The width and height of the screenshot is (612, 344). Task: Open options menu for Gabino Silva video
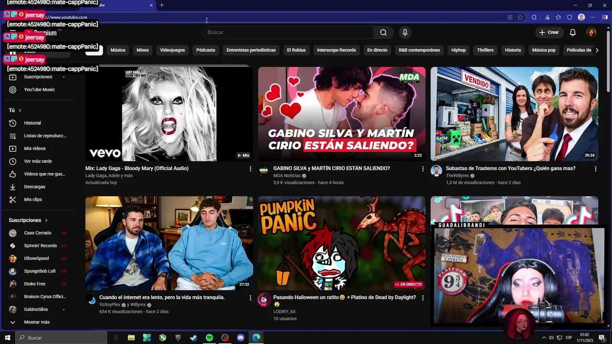pos(423,169)
